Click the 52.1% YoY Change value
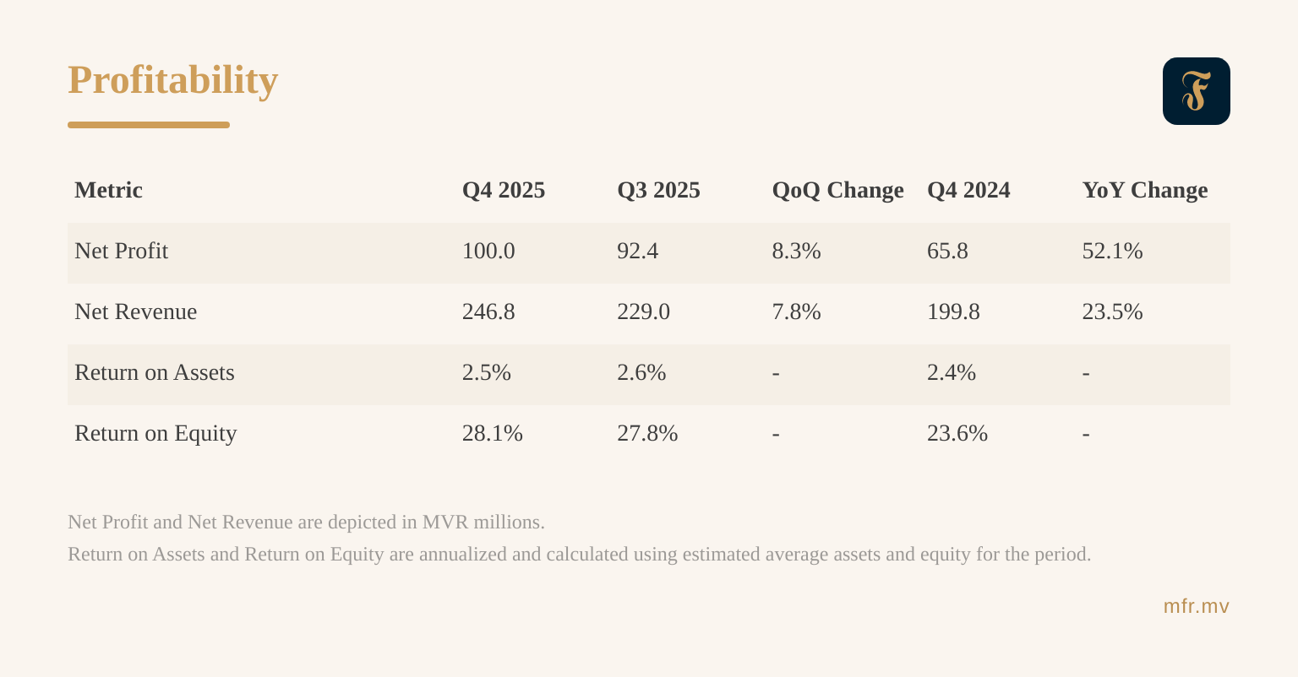Screen dimensions: 1298x677 tap(1112, 251)
